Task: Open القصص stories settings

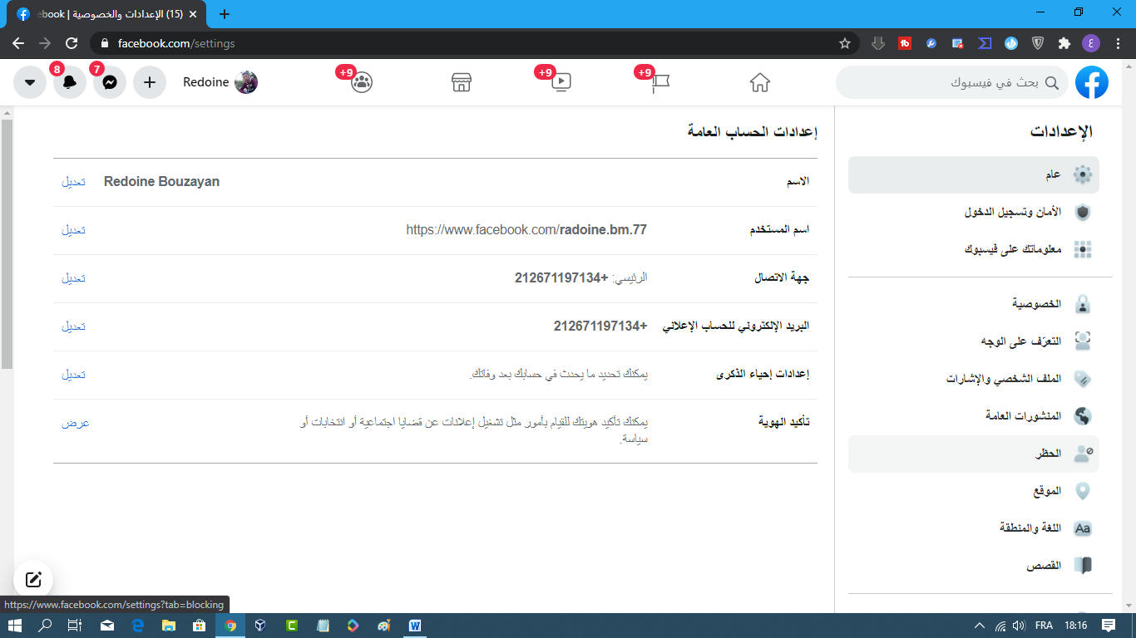Action: 974,566
